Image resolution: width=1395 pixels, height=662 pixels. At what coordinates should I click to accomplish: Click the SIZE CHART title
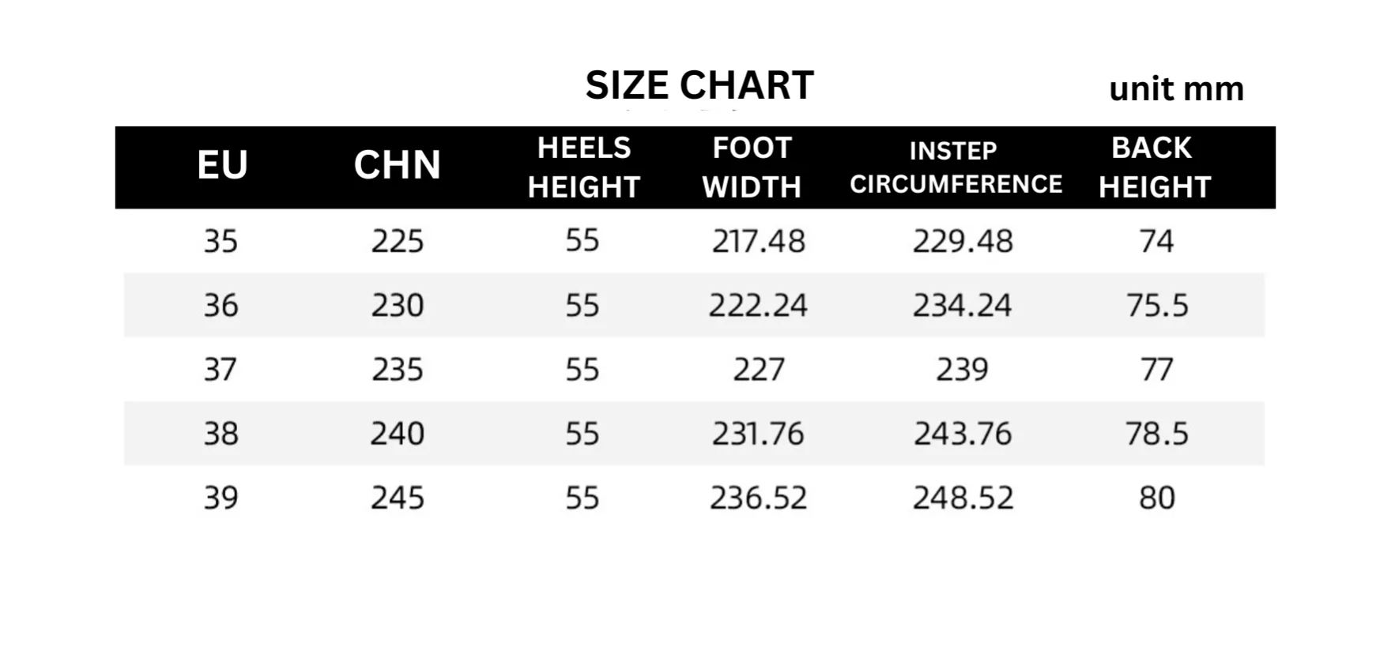699,85
